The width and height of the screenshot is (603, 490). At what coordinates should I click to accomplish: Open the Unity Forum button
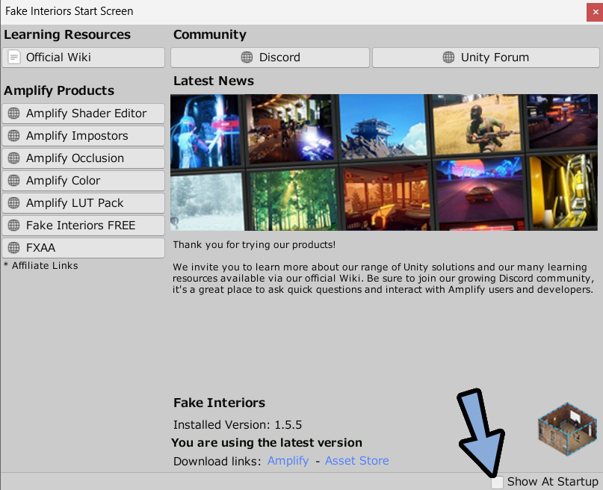coord(486,58)
